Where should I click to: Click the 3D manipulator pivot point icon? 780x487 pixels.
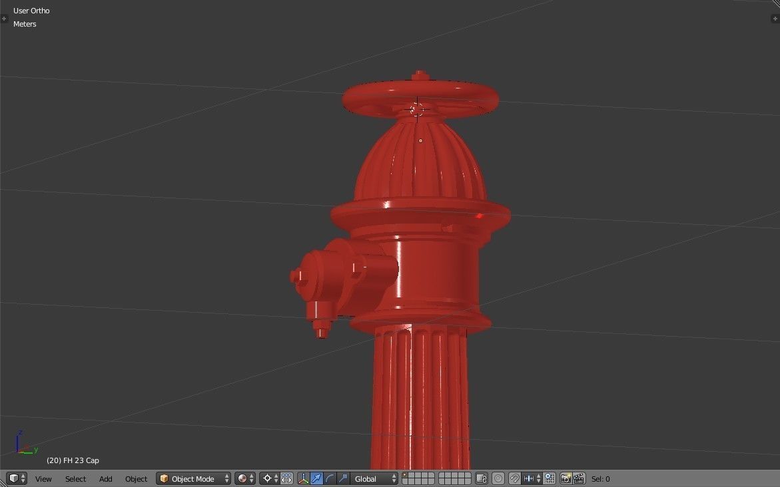268,478
